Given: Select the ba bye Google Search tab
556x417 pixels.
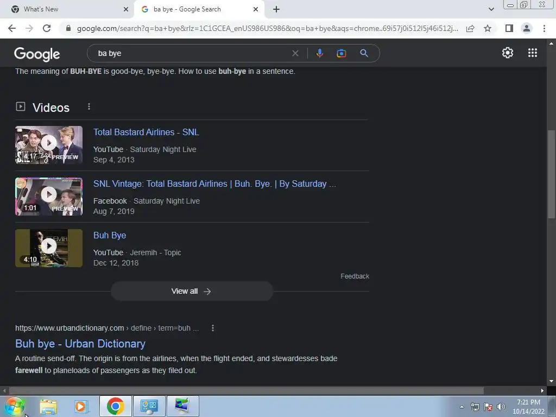Looking at the screenshot, I should coord(199,9).
